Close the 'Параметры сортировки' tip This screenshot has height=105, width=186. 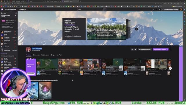click(x=15, y=21)
